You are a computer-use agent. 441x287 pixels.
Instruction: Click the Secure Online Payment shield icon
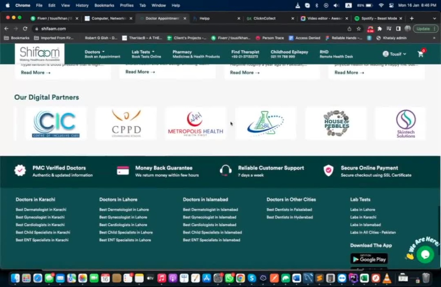coord(328,170)
